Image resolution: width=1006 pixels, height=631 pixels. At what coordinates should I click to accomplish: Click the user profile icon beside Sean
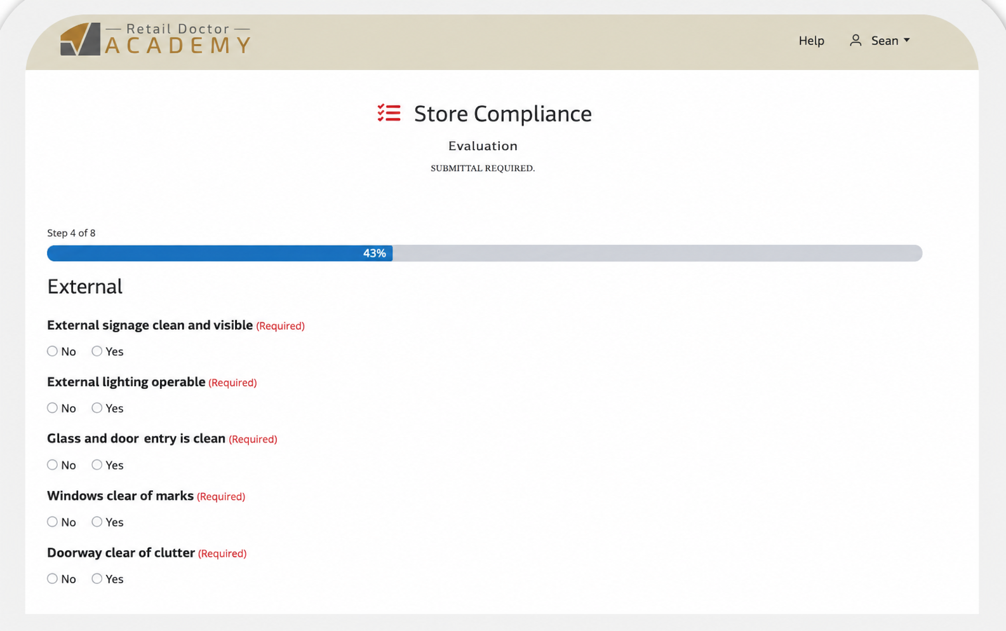pyautogui.click(x=855, y=41)
